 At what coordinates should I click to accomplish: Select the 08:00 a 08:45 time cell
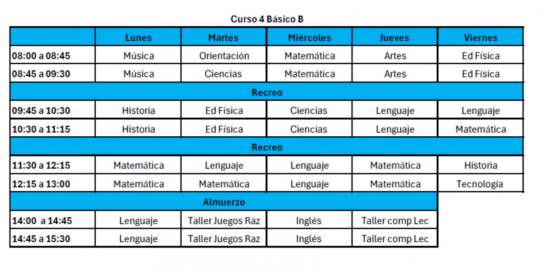(52, 56)
